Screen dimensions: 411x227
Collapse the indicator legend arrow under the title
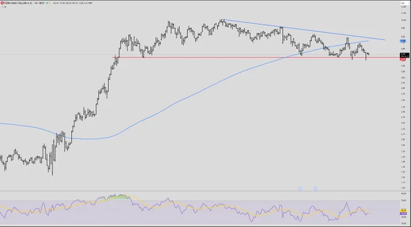point(2,7)
